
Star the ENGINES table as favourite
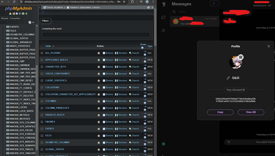click(99, 122)
